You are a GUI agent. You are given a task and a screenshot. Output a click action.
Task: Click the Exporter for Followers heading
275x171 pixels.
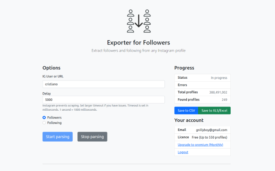click(x=138, y=42)
